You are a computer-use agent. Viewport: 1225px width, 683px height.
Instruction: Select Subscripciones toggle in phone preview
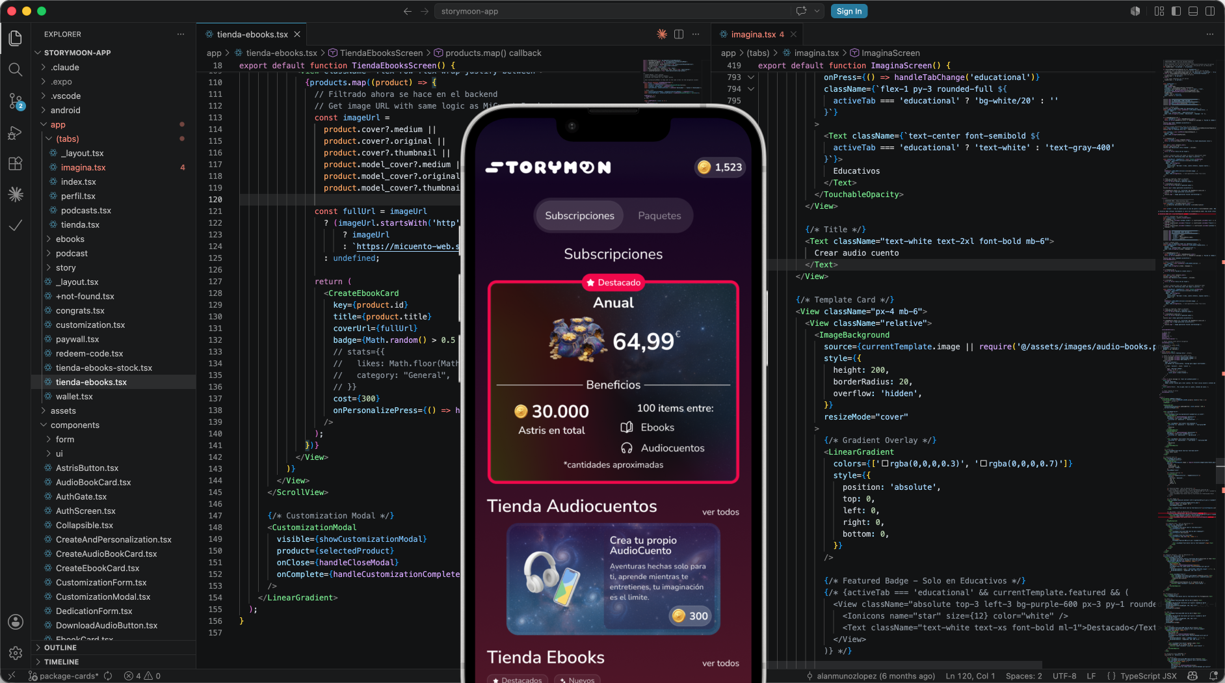tap(579, 216)
